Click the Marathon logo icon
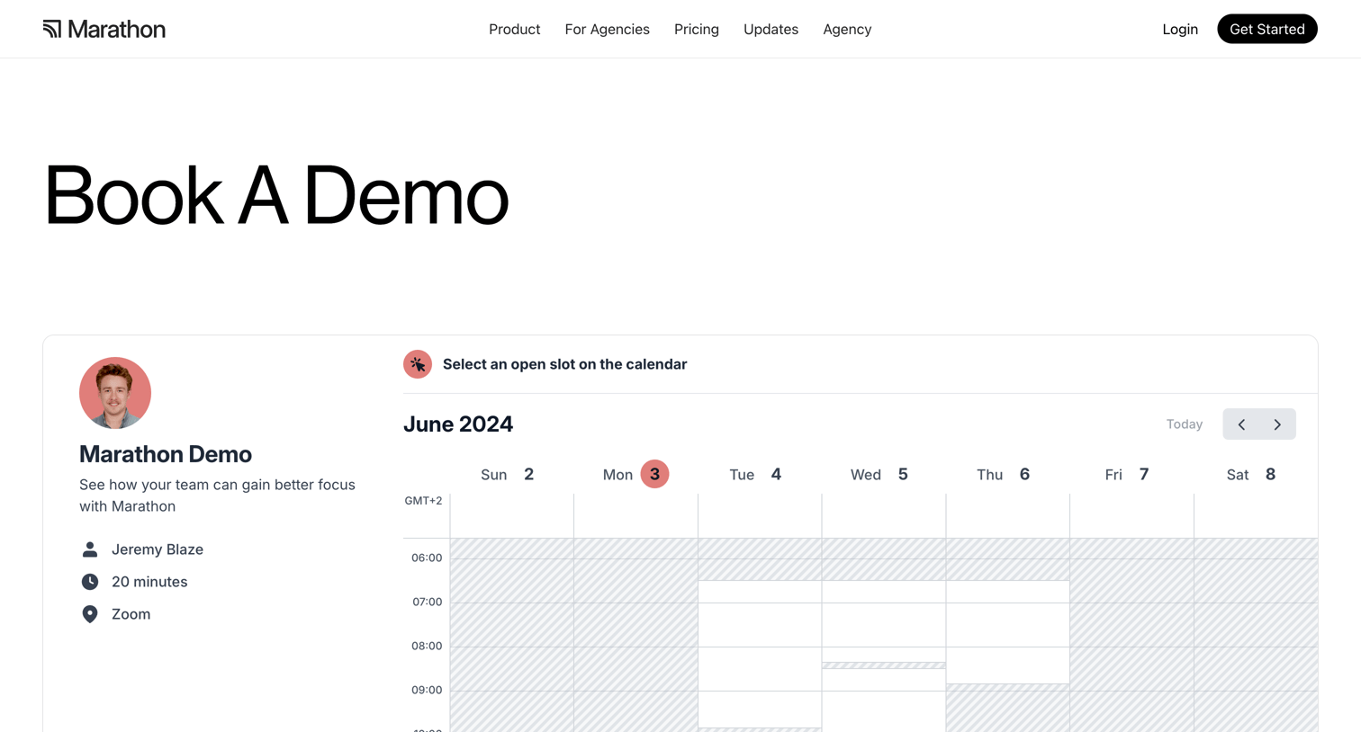The image size is (1361, 732). (52, 29)
